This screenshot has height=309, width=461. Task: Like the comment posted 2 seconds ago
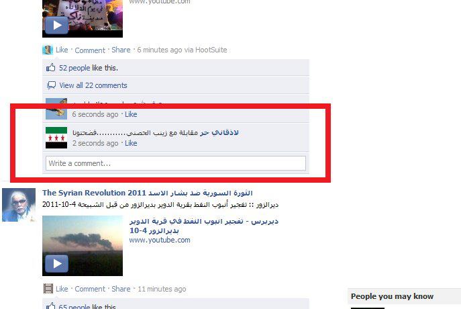point(131,143)
